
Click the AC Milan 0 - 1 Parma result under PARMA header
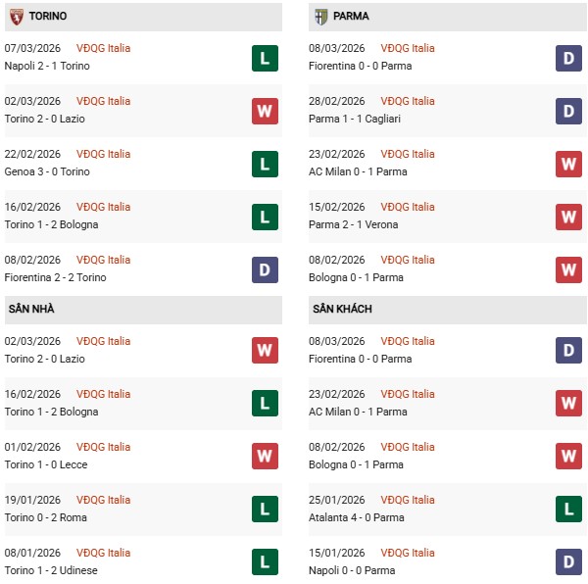pos(360,171)
